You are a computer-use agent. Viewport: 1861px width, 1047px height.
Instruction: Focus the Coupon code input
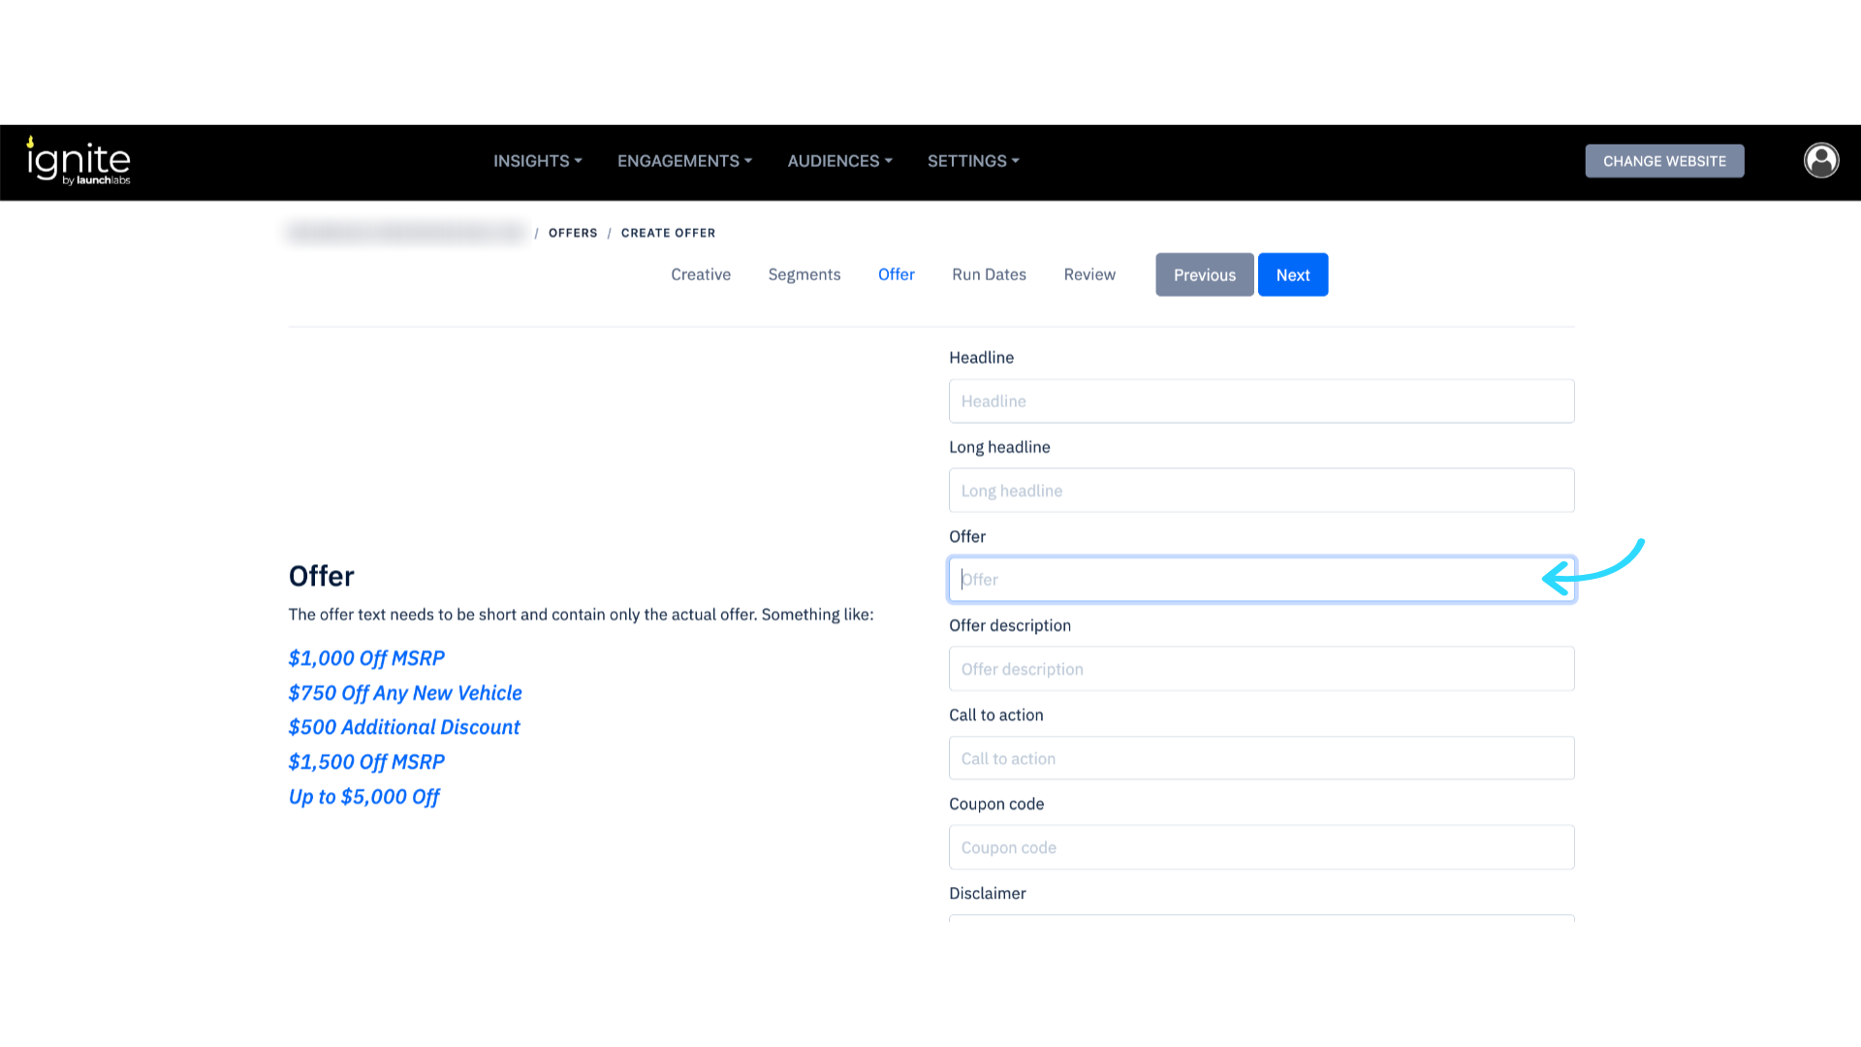(x=1261, y=847)
